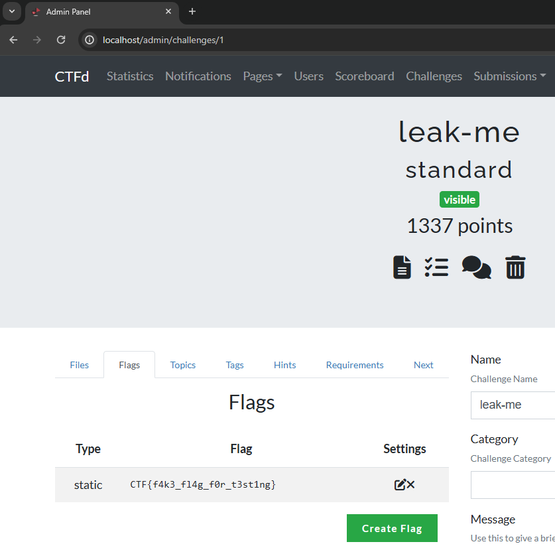
Task: Open the tab search chevron button
Action: tap(12, 11)
